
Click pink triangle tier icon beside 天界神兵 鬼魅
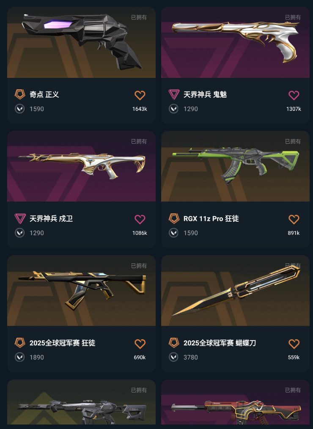174,94
